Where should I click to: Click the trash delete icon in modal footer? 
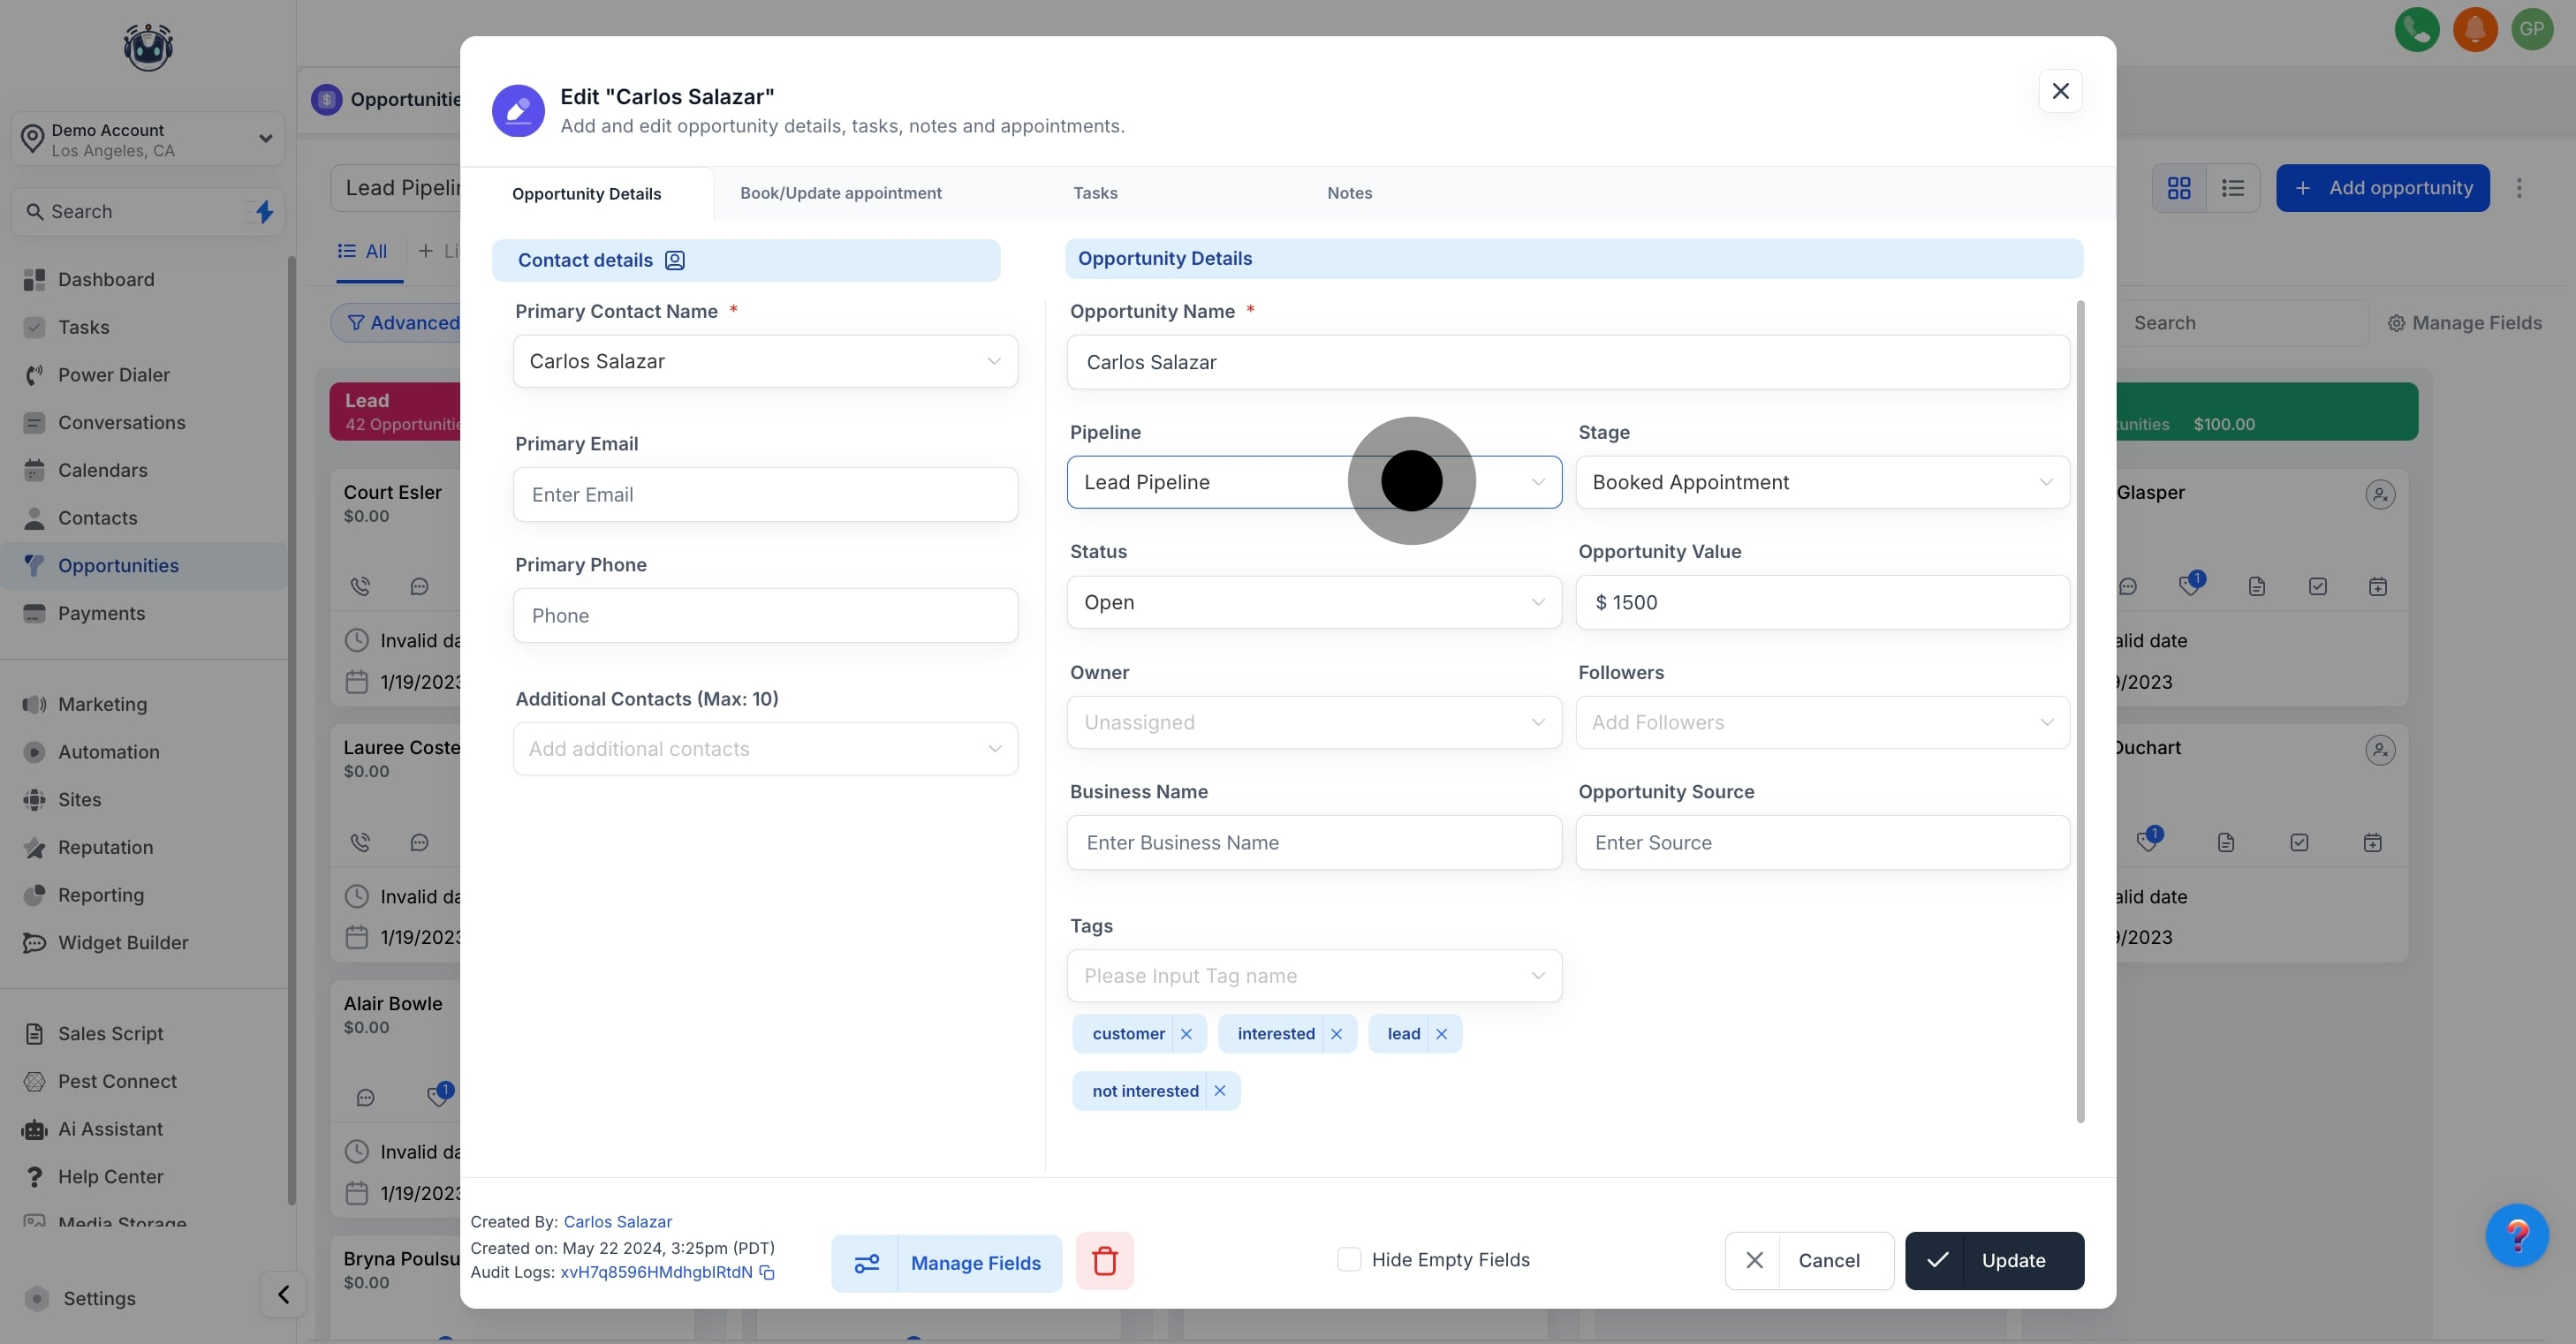[1104, 1261]
